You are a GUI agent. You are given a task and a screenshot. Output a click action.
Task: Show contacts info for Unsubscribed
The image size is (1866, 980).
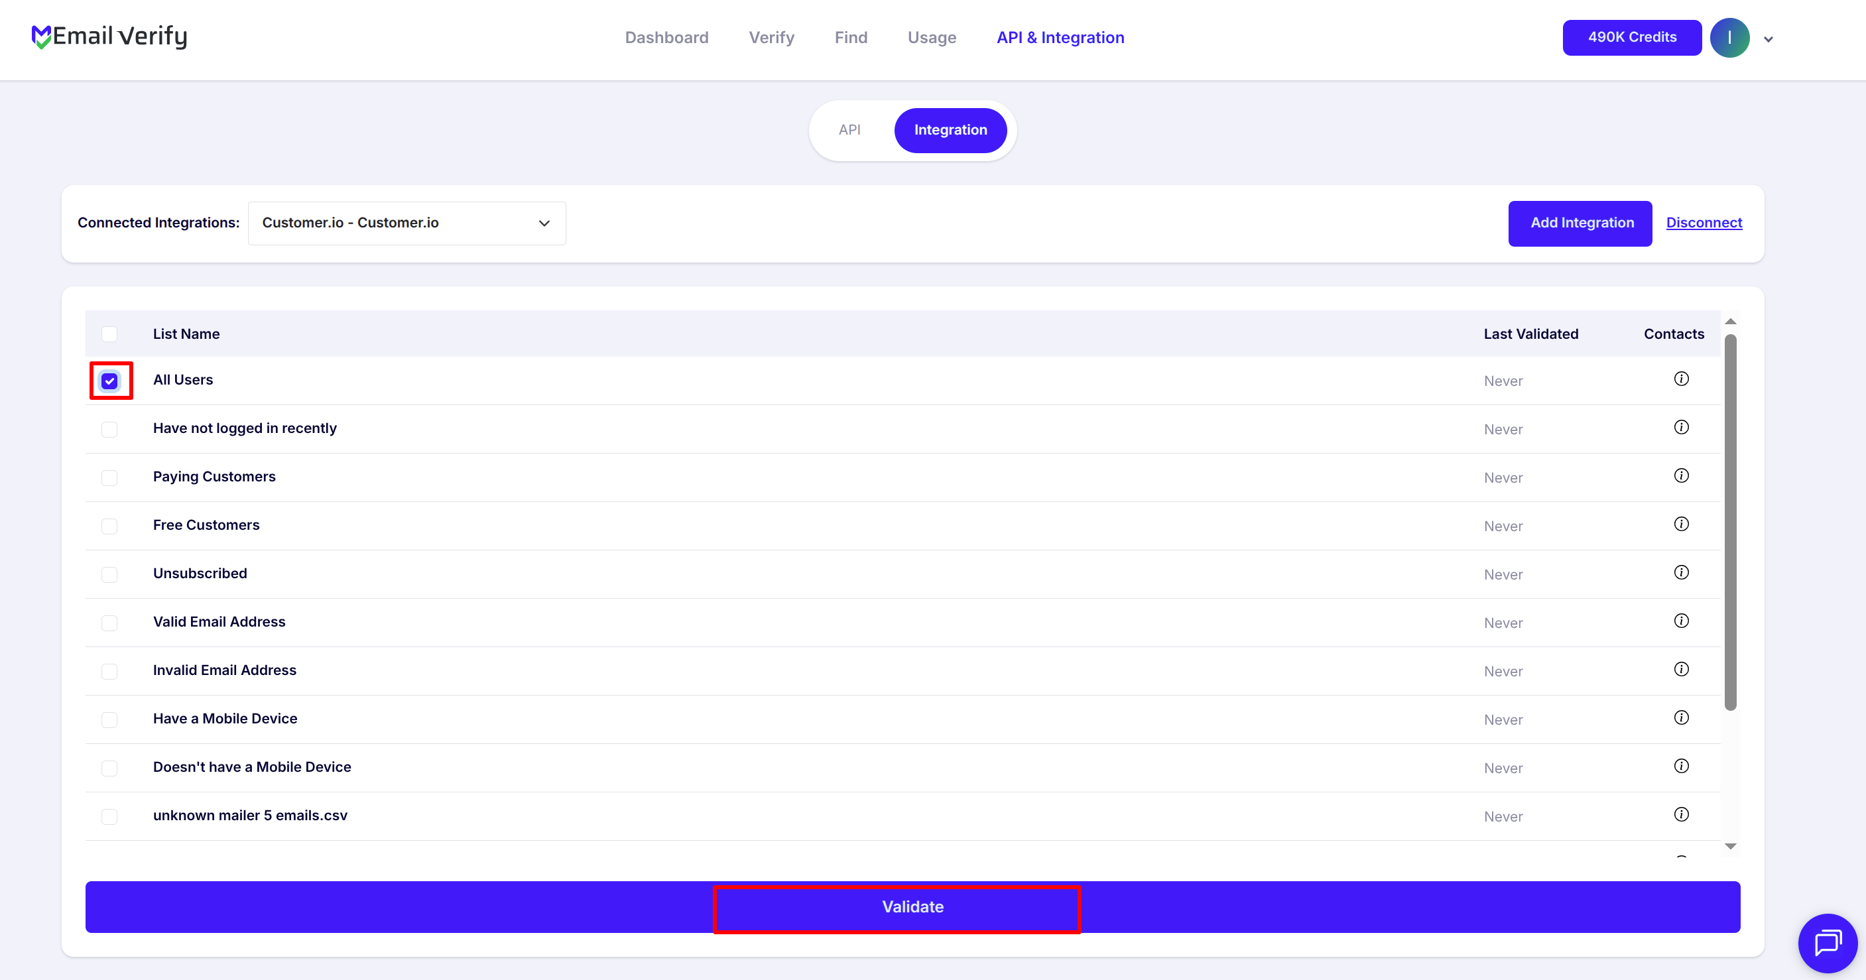[1681, 573]
